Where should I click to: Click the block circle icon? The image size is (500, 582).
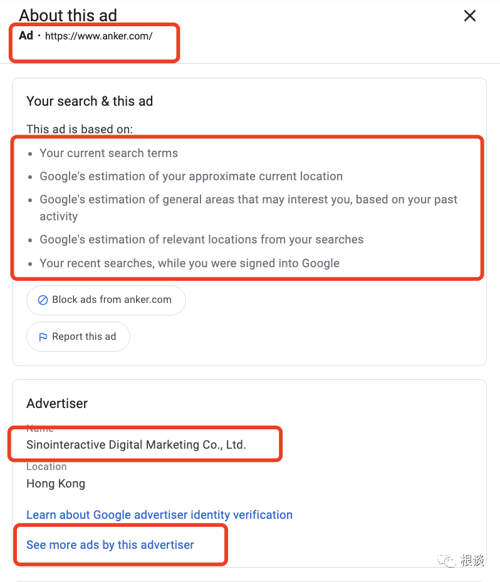(x=43, y=300)
